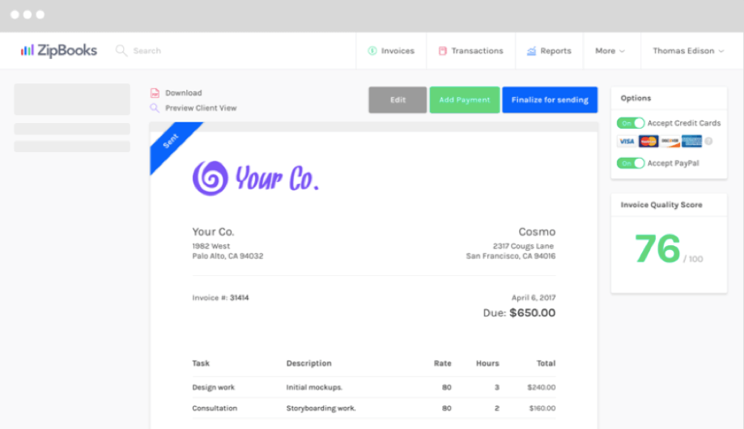
Task: Open the Reports tab
Action: 549,51
